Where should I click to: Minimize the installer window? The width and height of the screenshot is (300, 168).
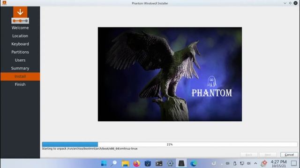(285, 3)
